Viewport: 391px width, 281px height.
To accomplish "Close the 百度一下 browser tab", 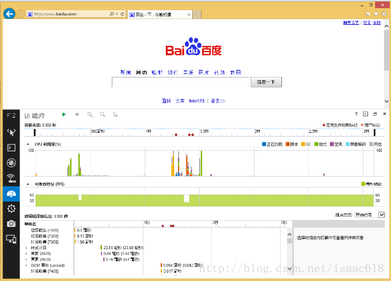I will (x=189, y=15).
